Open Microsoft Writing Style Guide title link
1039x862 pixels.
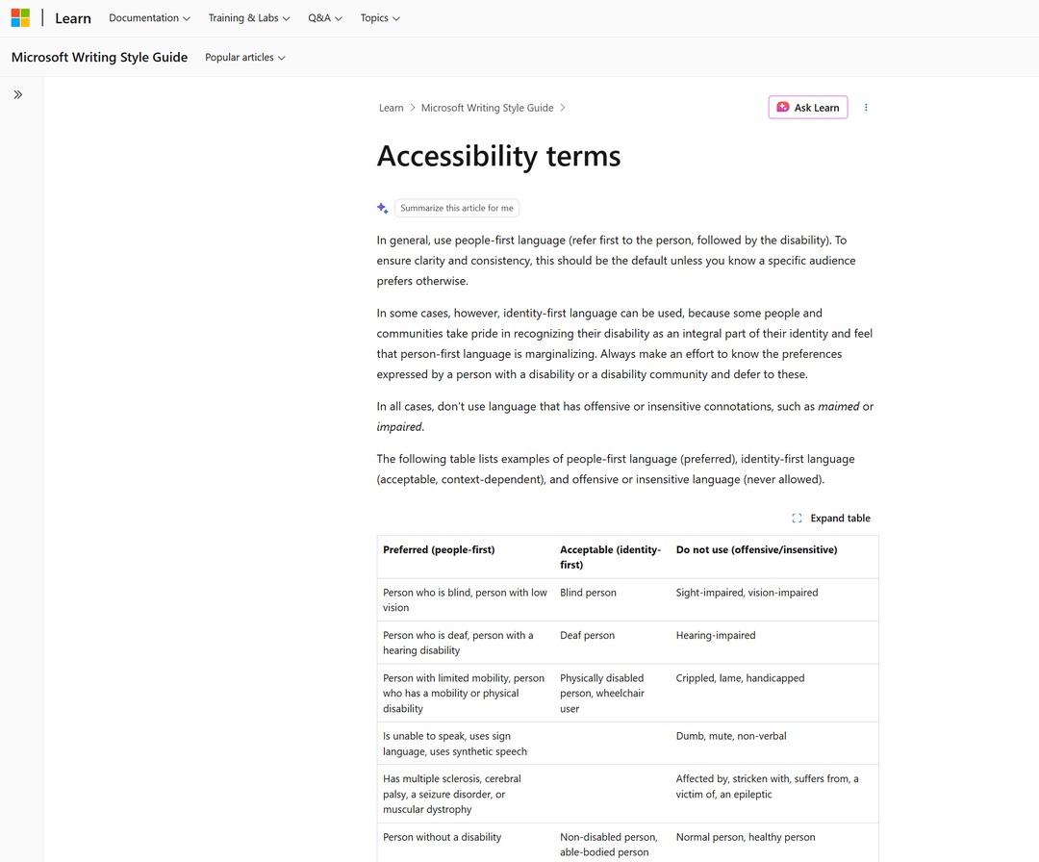99,57
